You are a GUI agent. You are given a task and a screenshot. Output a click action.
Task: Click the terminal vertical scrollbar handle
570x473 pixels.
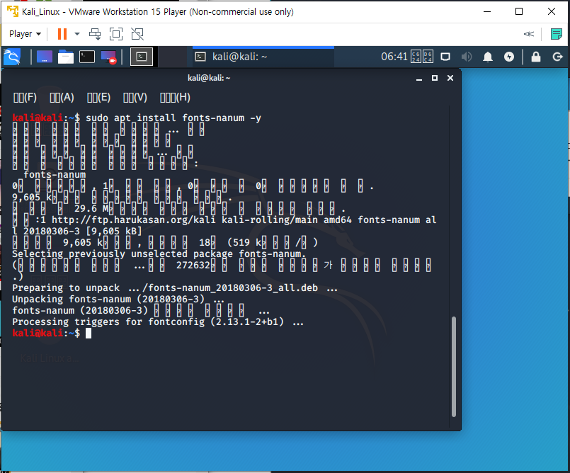point(453,367)
